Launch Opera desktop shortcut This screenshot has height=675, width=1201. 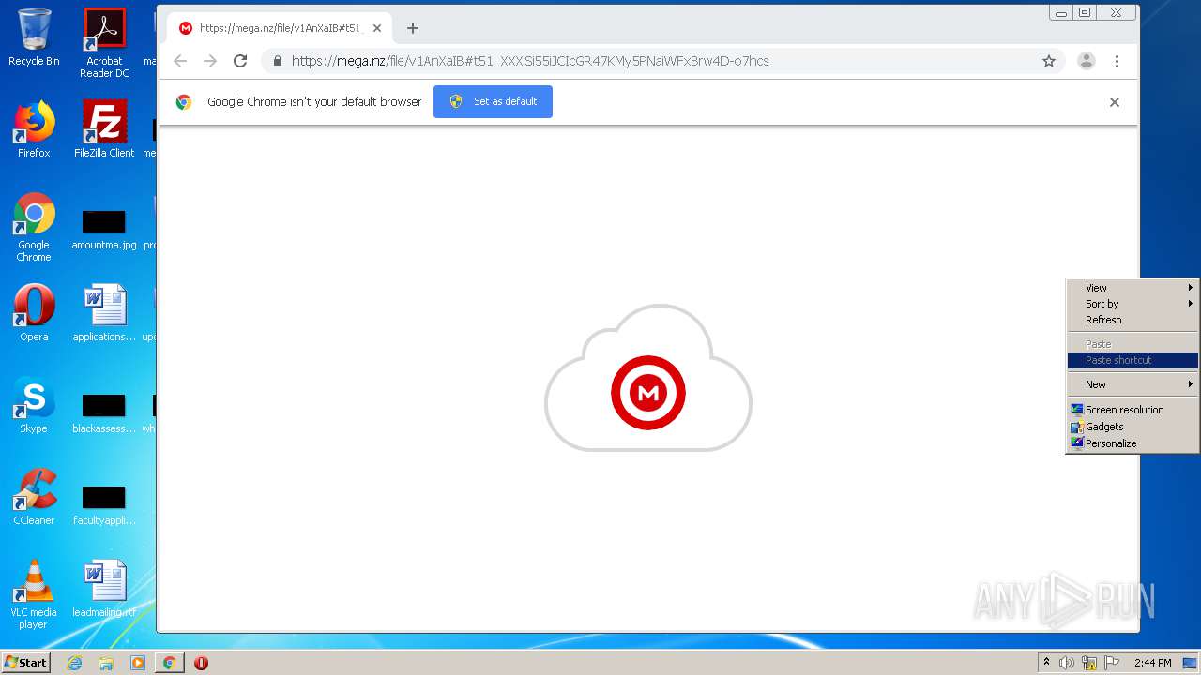[34, 313]
